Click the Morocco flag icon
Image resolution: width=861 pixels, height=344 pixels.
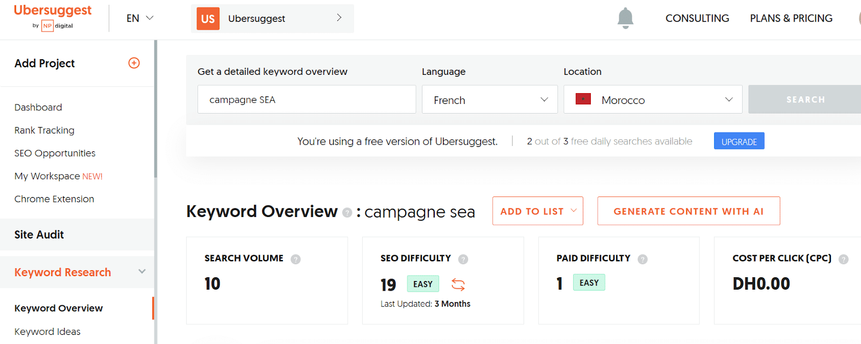(x=583, y=99)
